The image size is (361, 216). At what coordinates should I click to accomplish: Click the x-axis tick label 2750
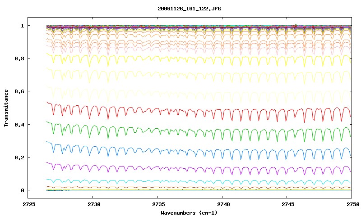[353, 204]
